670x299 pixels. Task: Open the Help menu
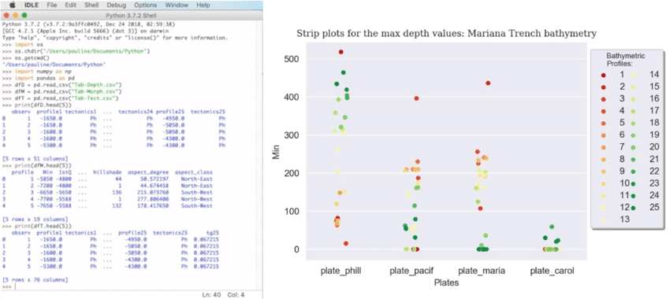(203, 6)
